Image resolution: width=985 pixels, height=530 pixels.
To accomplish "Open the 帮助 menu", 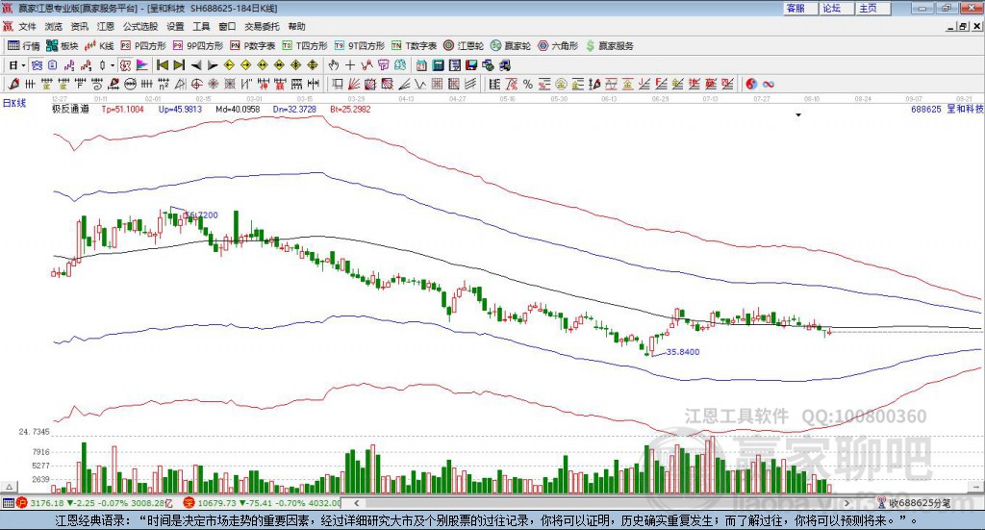I will pos(296,26).
